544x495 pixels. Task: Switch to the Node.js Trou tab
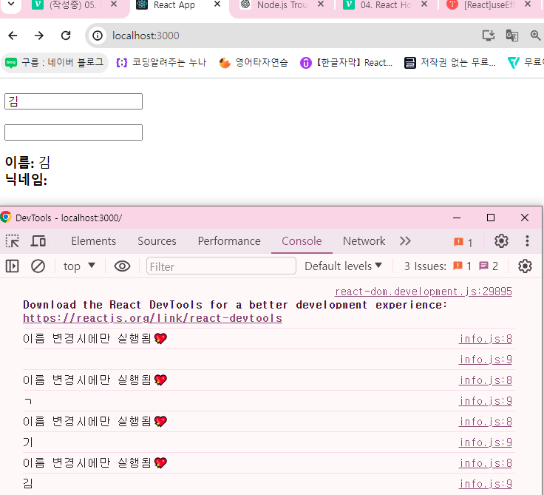click(x=282, y=5)
